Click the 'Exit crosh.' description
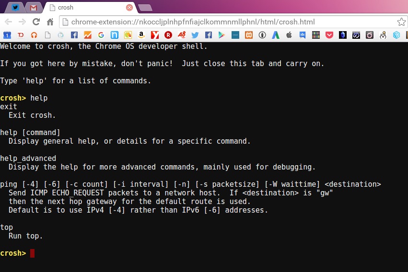This screenshot has width=408, height=272. [x=32, y=115]
